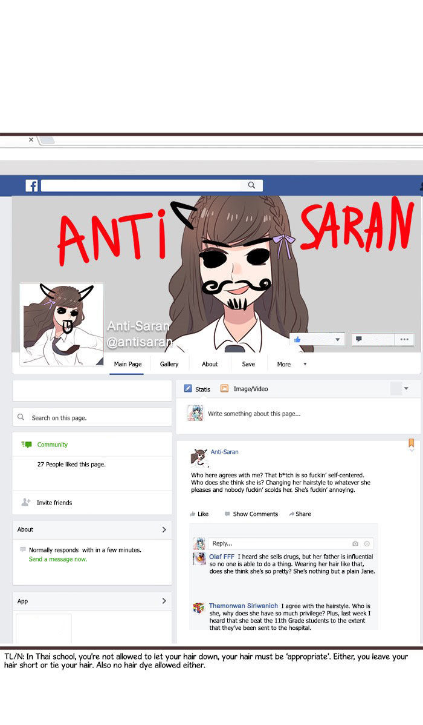Expand the About section chevron

click(164, 529)
